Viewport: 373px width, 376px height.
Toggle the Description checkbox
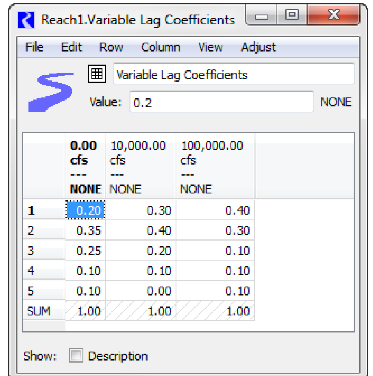point(76,356)
